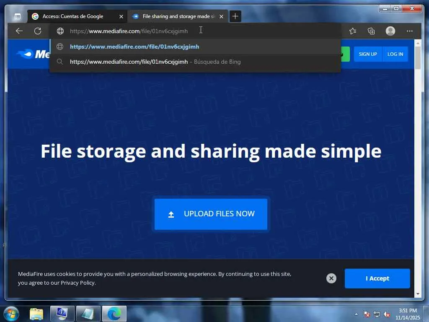
Task: Click the scrollbar up arrow
Action: click(x=418, y=43)
